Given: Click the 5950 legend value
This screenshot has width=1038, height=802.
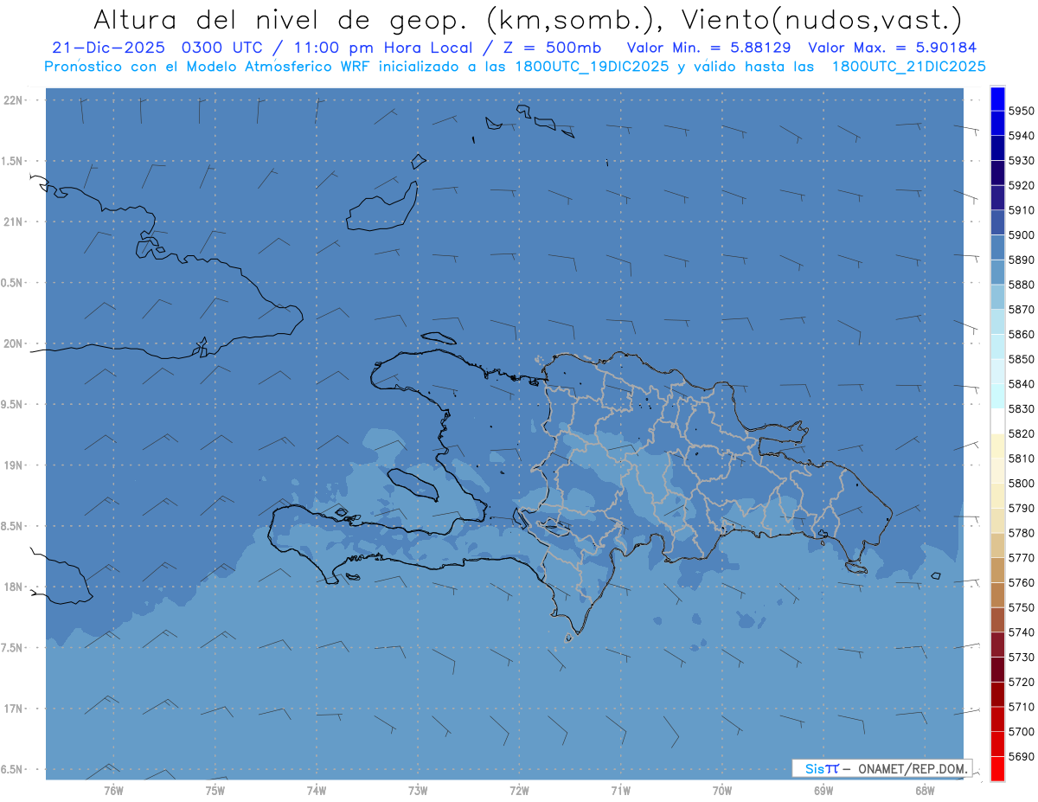Looking at the screenshot, I should click(x=1022, y=111).
